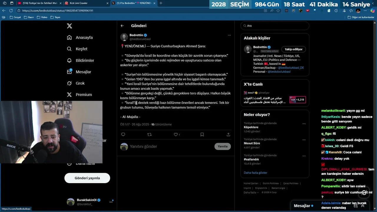Click the red fast-forward extension icon
377x212 pixels.
point(308,11)
